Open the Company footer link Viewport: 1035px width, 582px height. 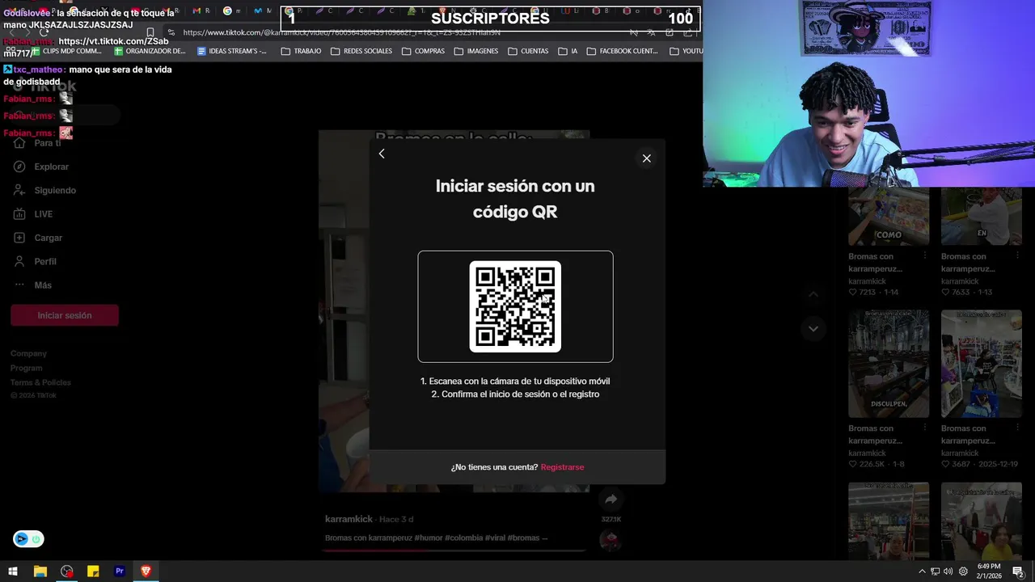tap(28, 353)
